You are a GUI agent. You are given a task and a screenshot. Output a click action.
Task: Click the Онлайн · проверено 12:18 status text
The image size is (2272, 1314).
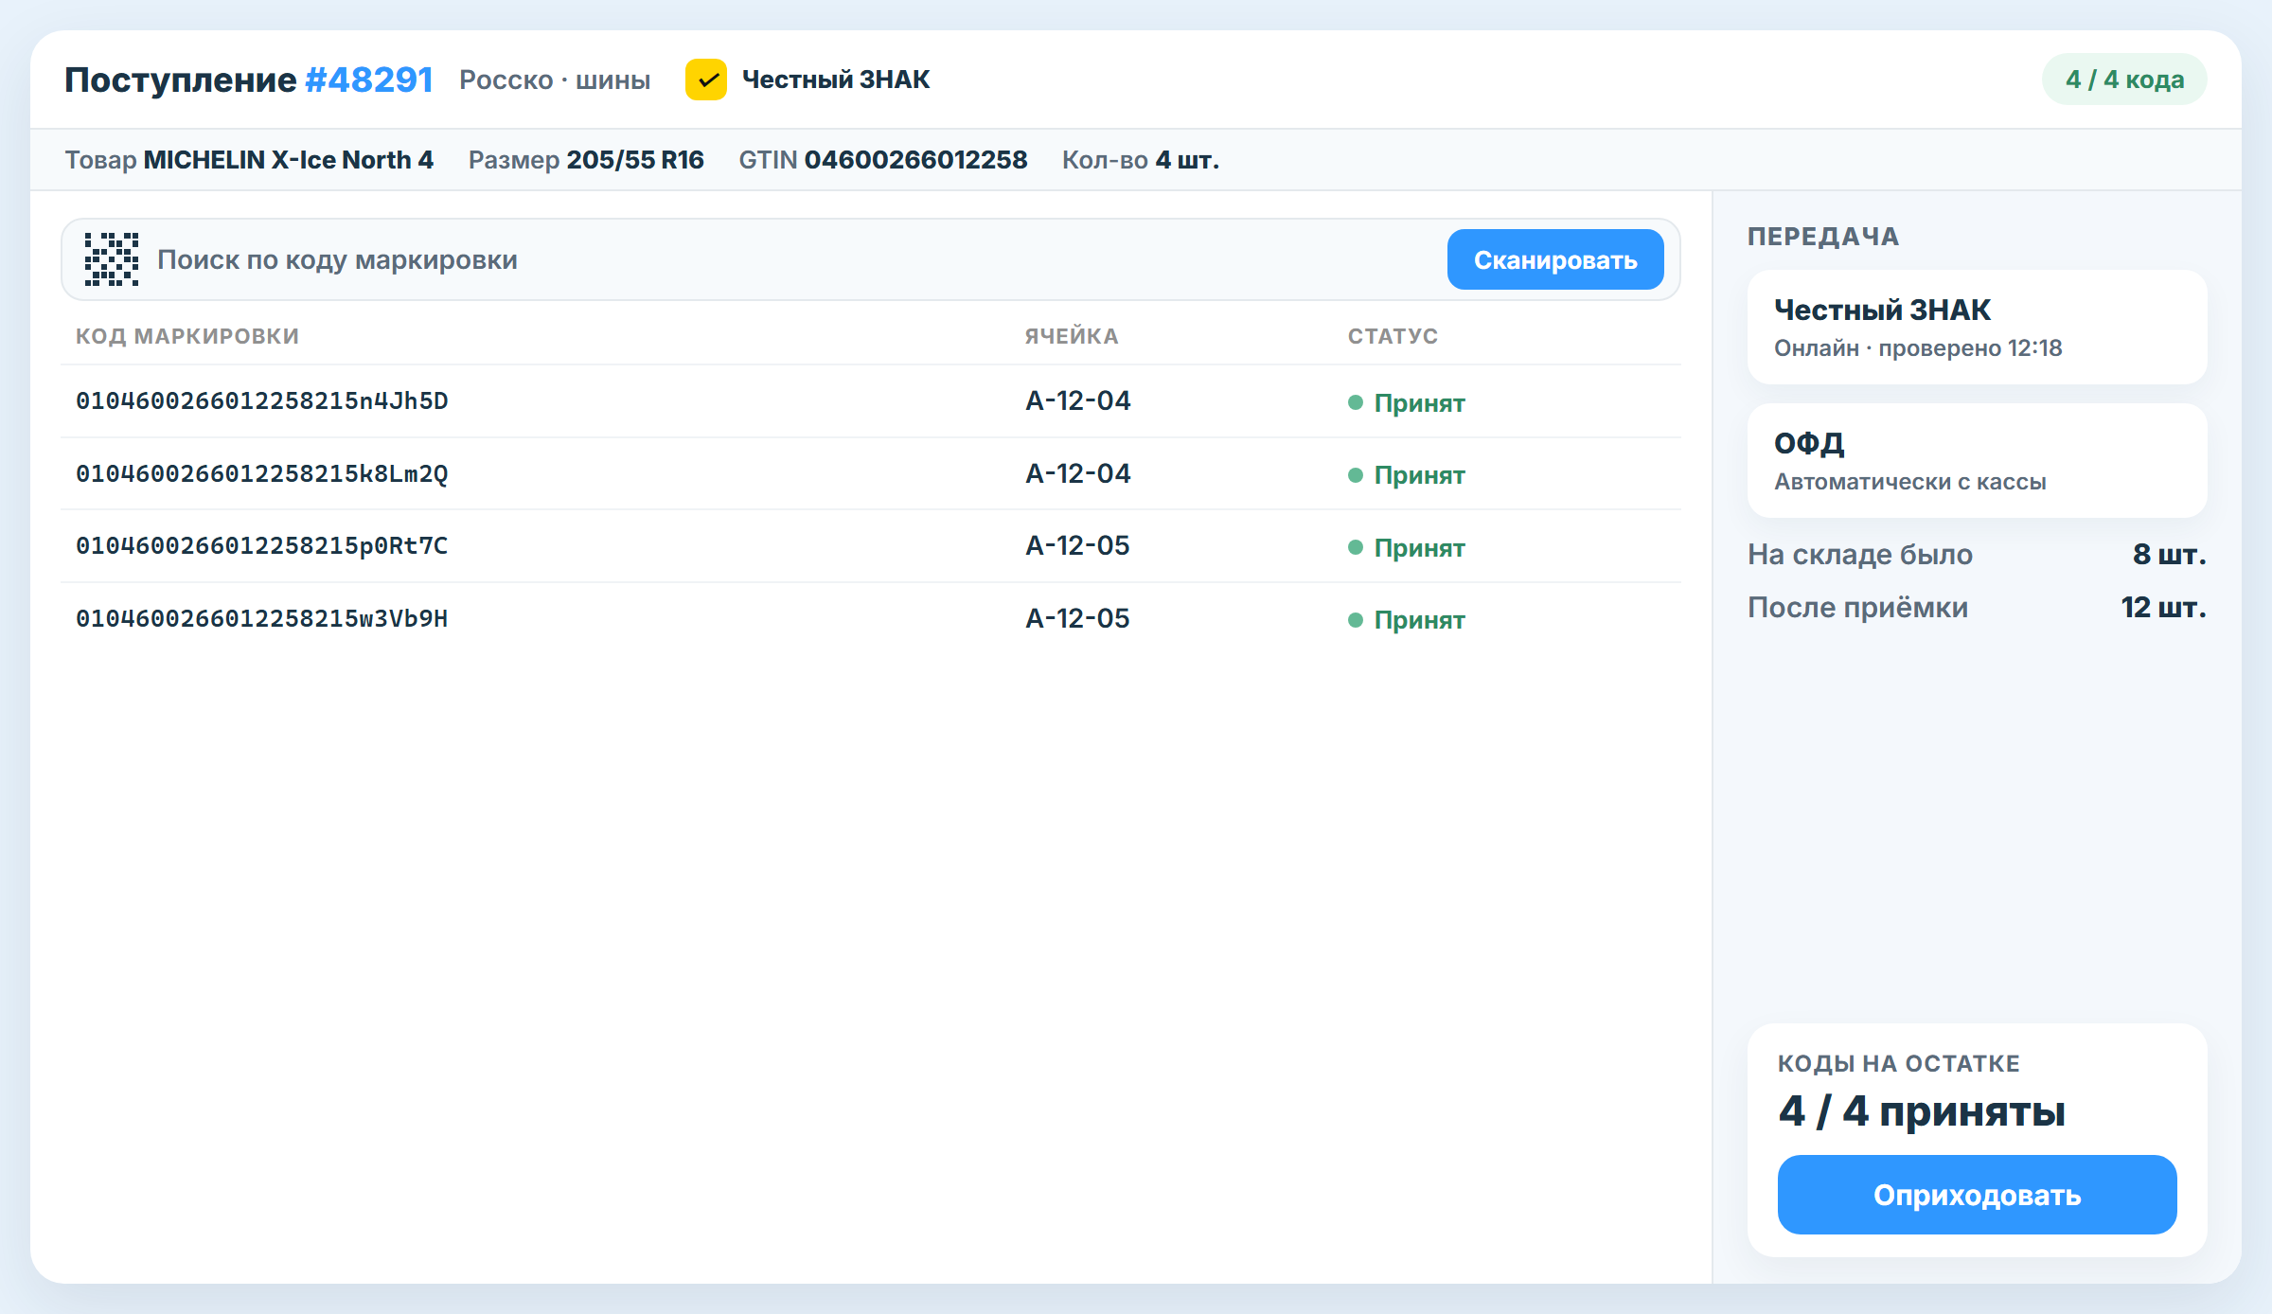pos(1918,348)
